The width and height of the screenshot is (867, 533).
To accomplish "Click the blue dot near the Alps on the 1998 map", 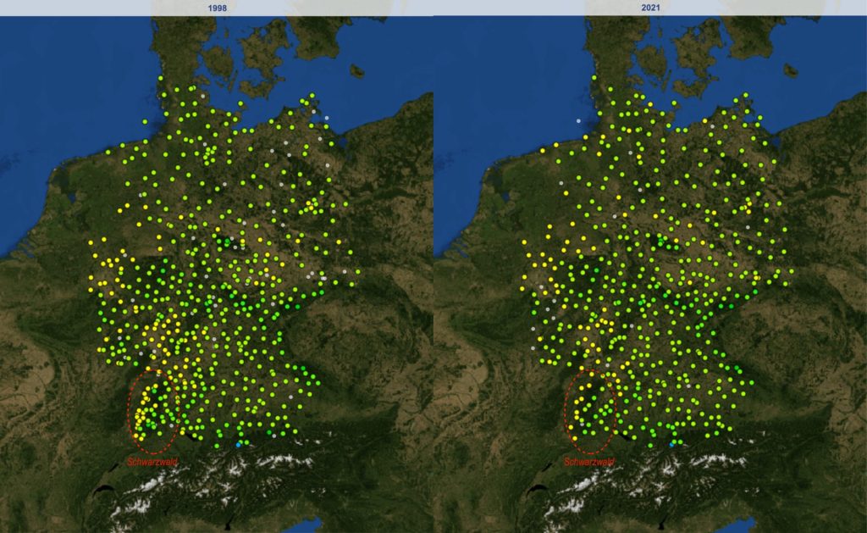I will tap(238, 445).
